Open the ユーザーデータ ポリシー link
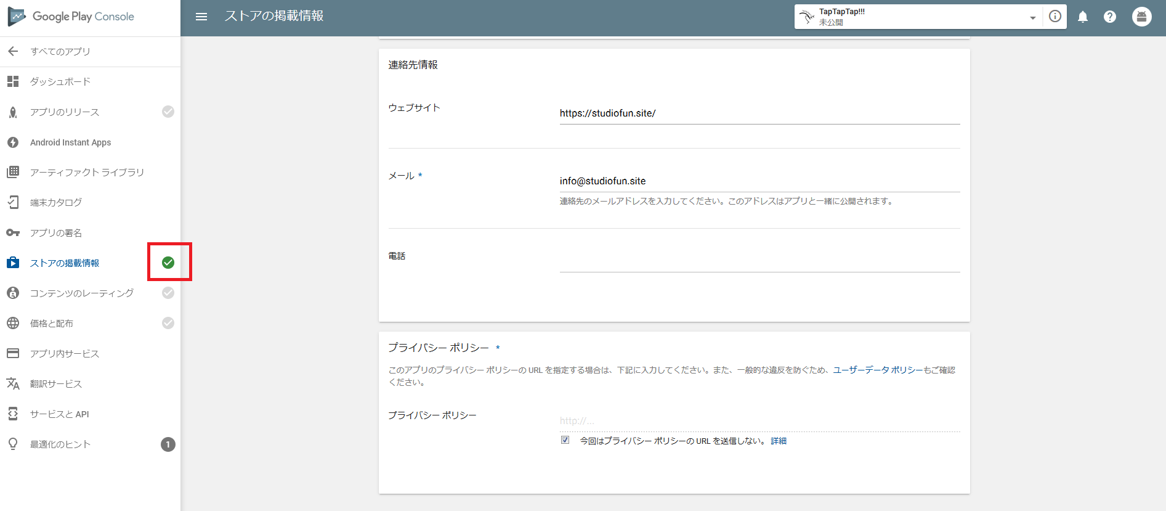Image resolution: width=1166 pixels, height=511 pixels. click(878, 370)
